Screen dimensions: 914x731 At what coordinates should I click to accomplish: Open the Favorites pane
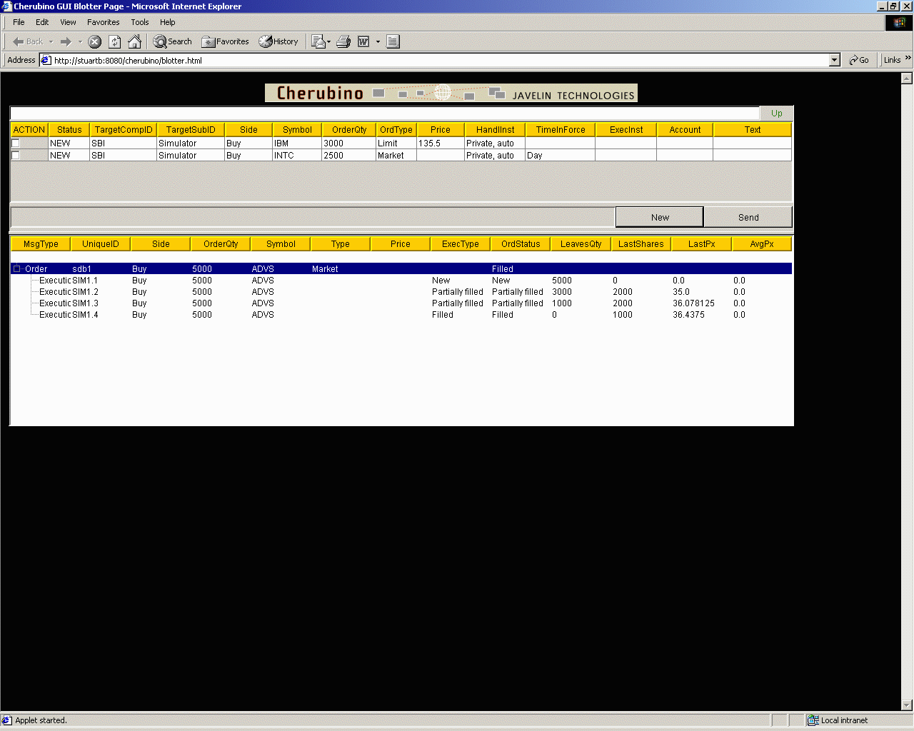(226, 41)
